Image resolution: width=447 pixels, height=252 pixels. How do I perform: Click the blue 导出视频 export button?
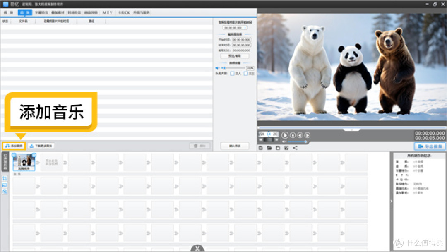[430, 146]
